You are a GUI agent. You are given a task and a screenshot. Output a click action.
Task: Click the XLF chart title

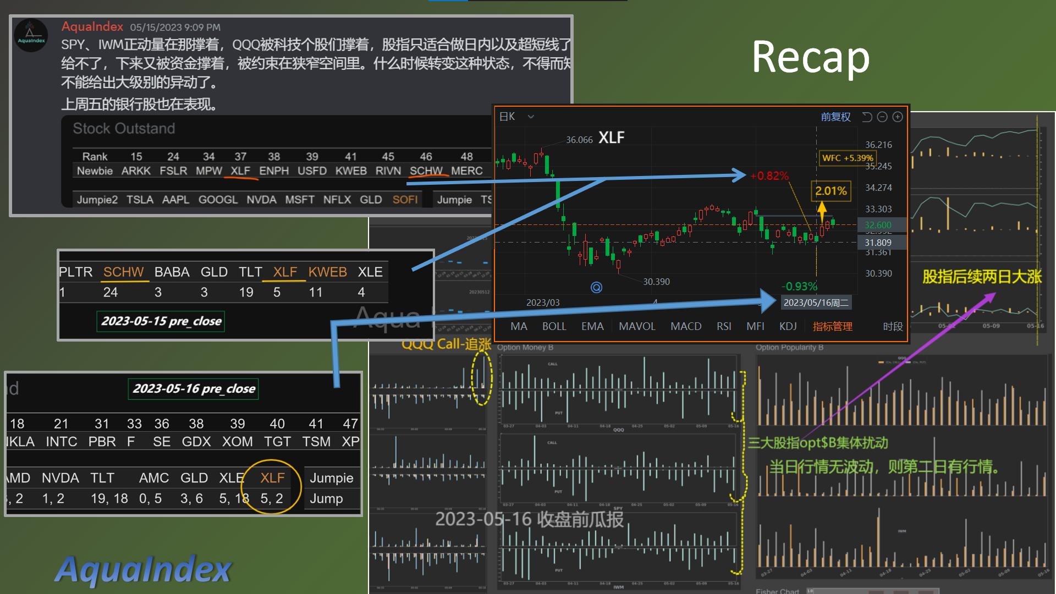611,137
